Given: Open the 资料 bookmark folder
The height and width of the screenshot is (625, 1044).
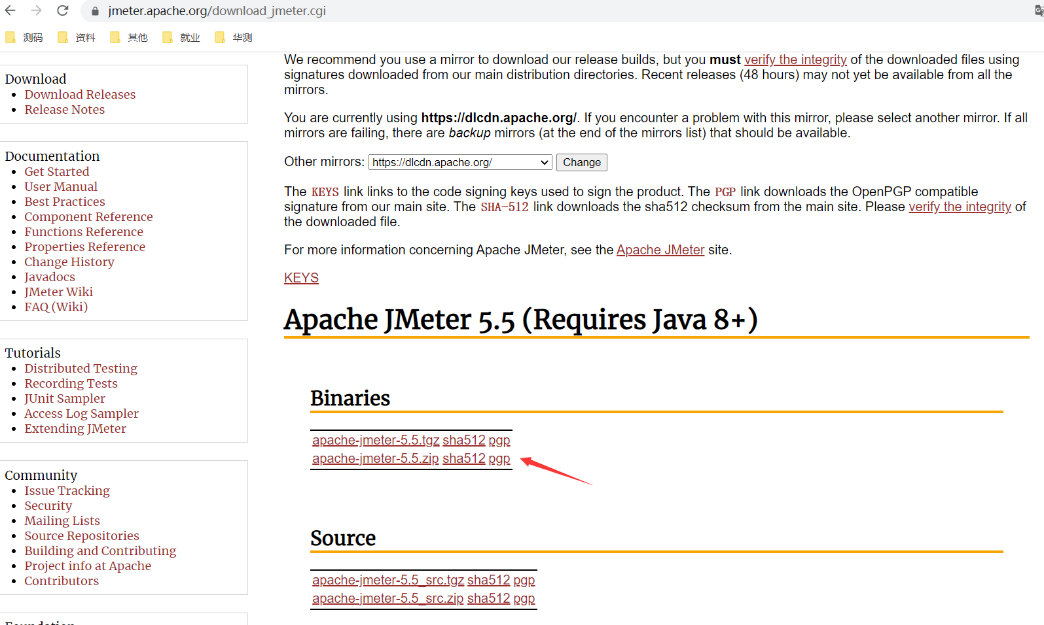Looking at the screenshot, I should pyautogui.click(x=77, y=38).
